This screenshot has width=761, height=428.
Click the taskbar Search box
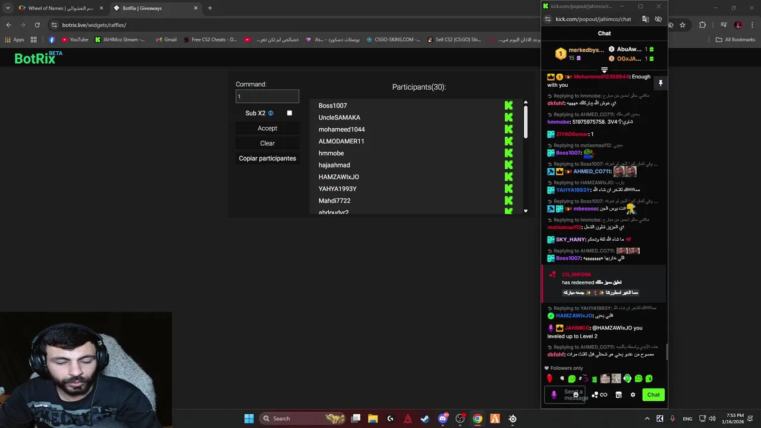(304, 418)
